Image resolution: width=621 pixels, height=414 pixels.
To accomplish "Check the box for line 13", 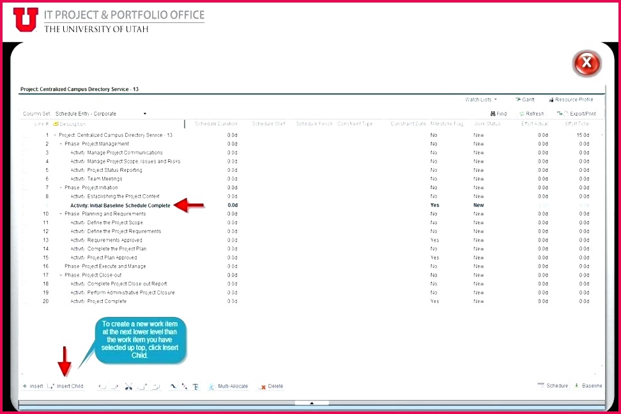I will click(x=25, y=240).
